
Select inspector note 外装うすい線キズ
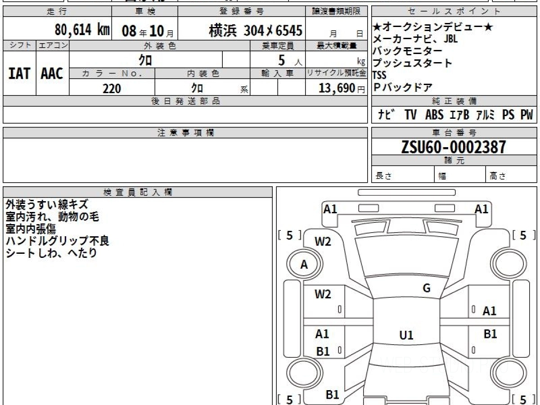pyautogui.click(x=47, y=204)
